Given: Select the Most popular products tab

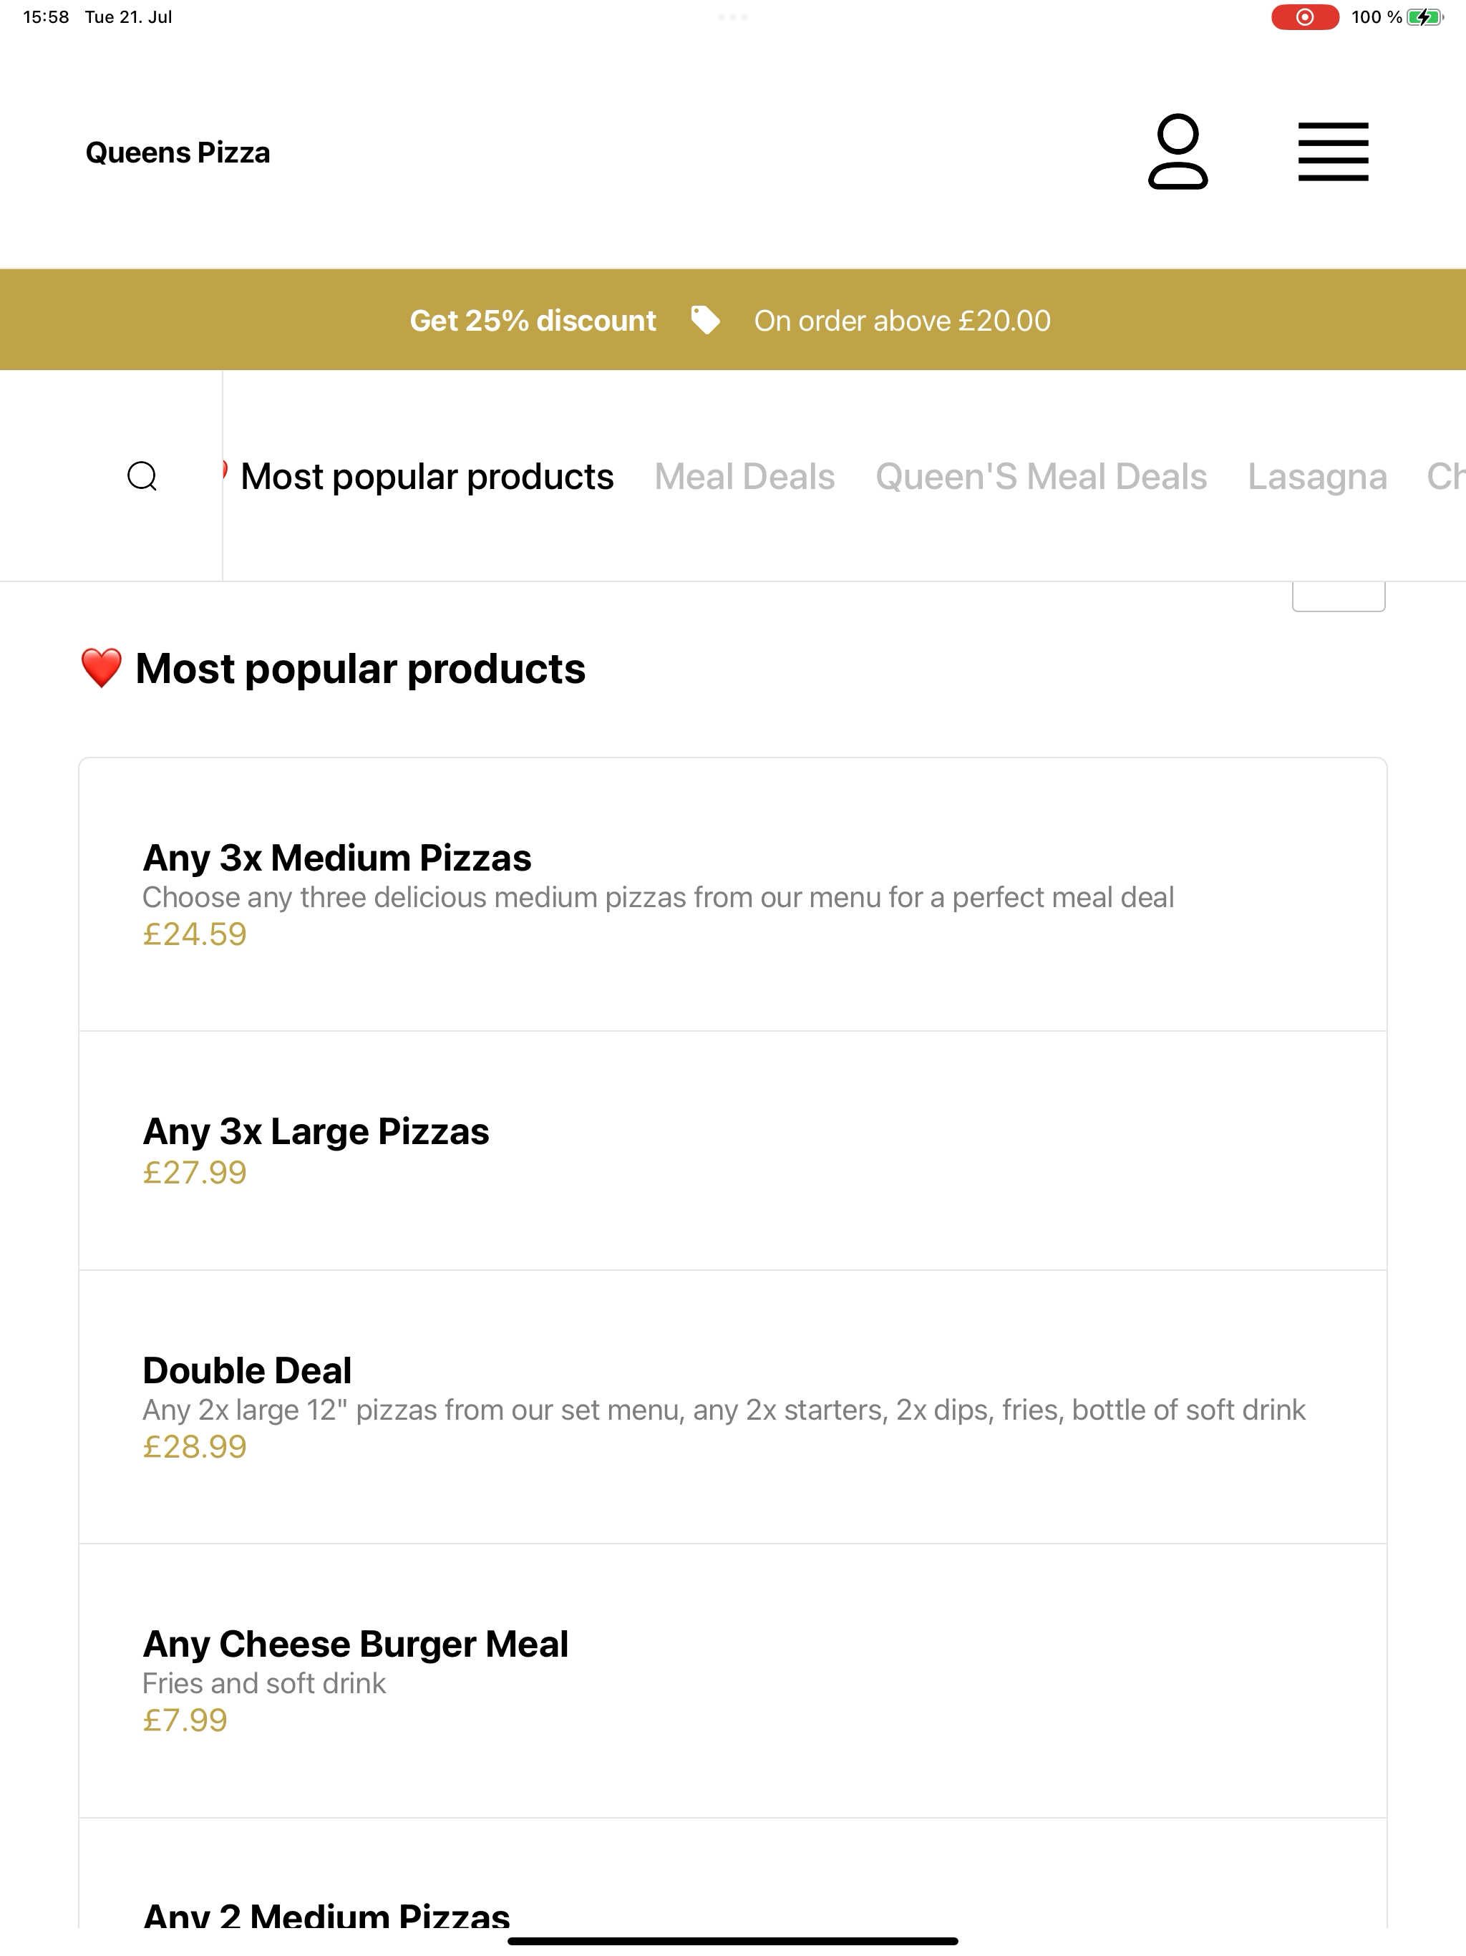Looking at the screenshot, I should [427, 477].
